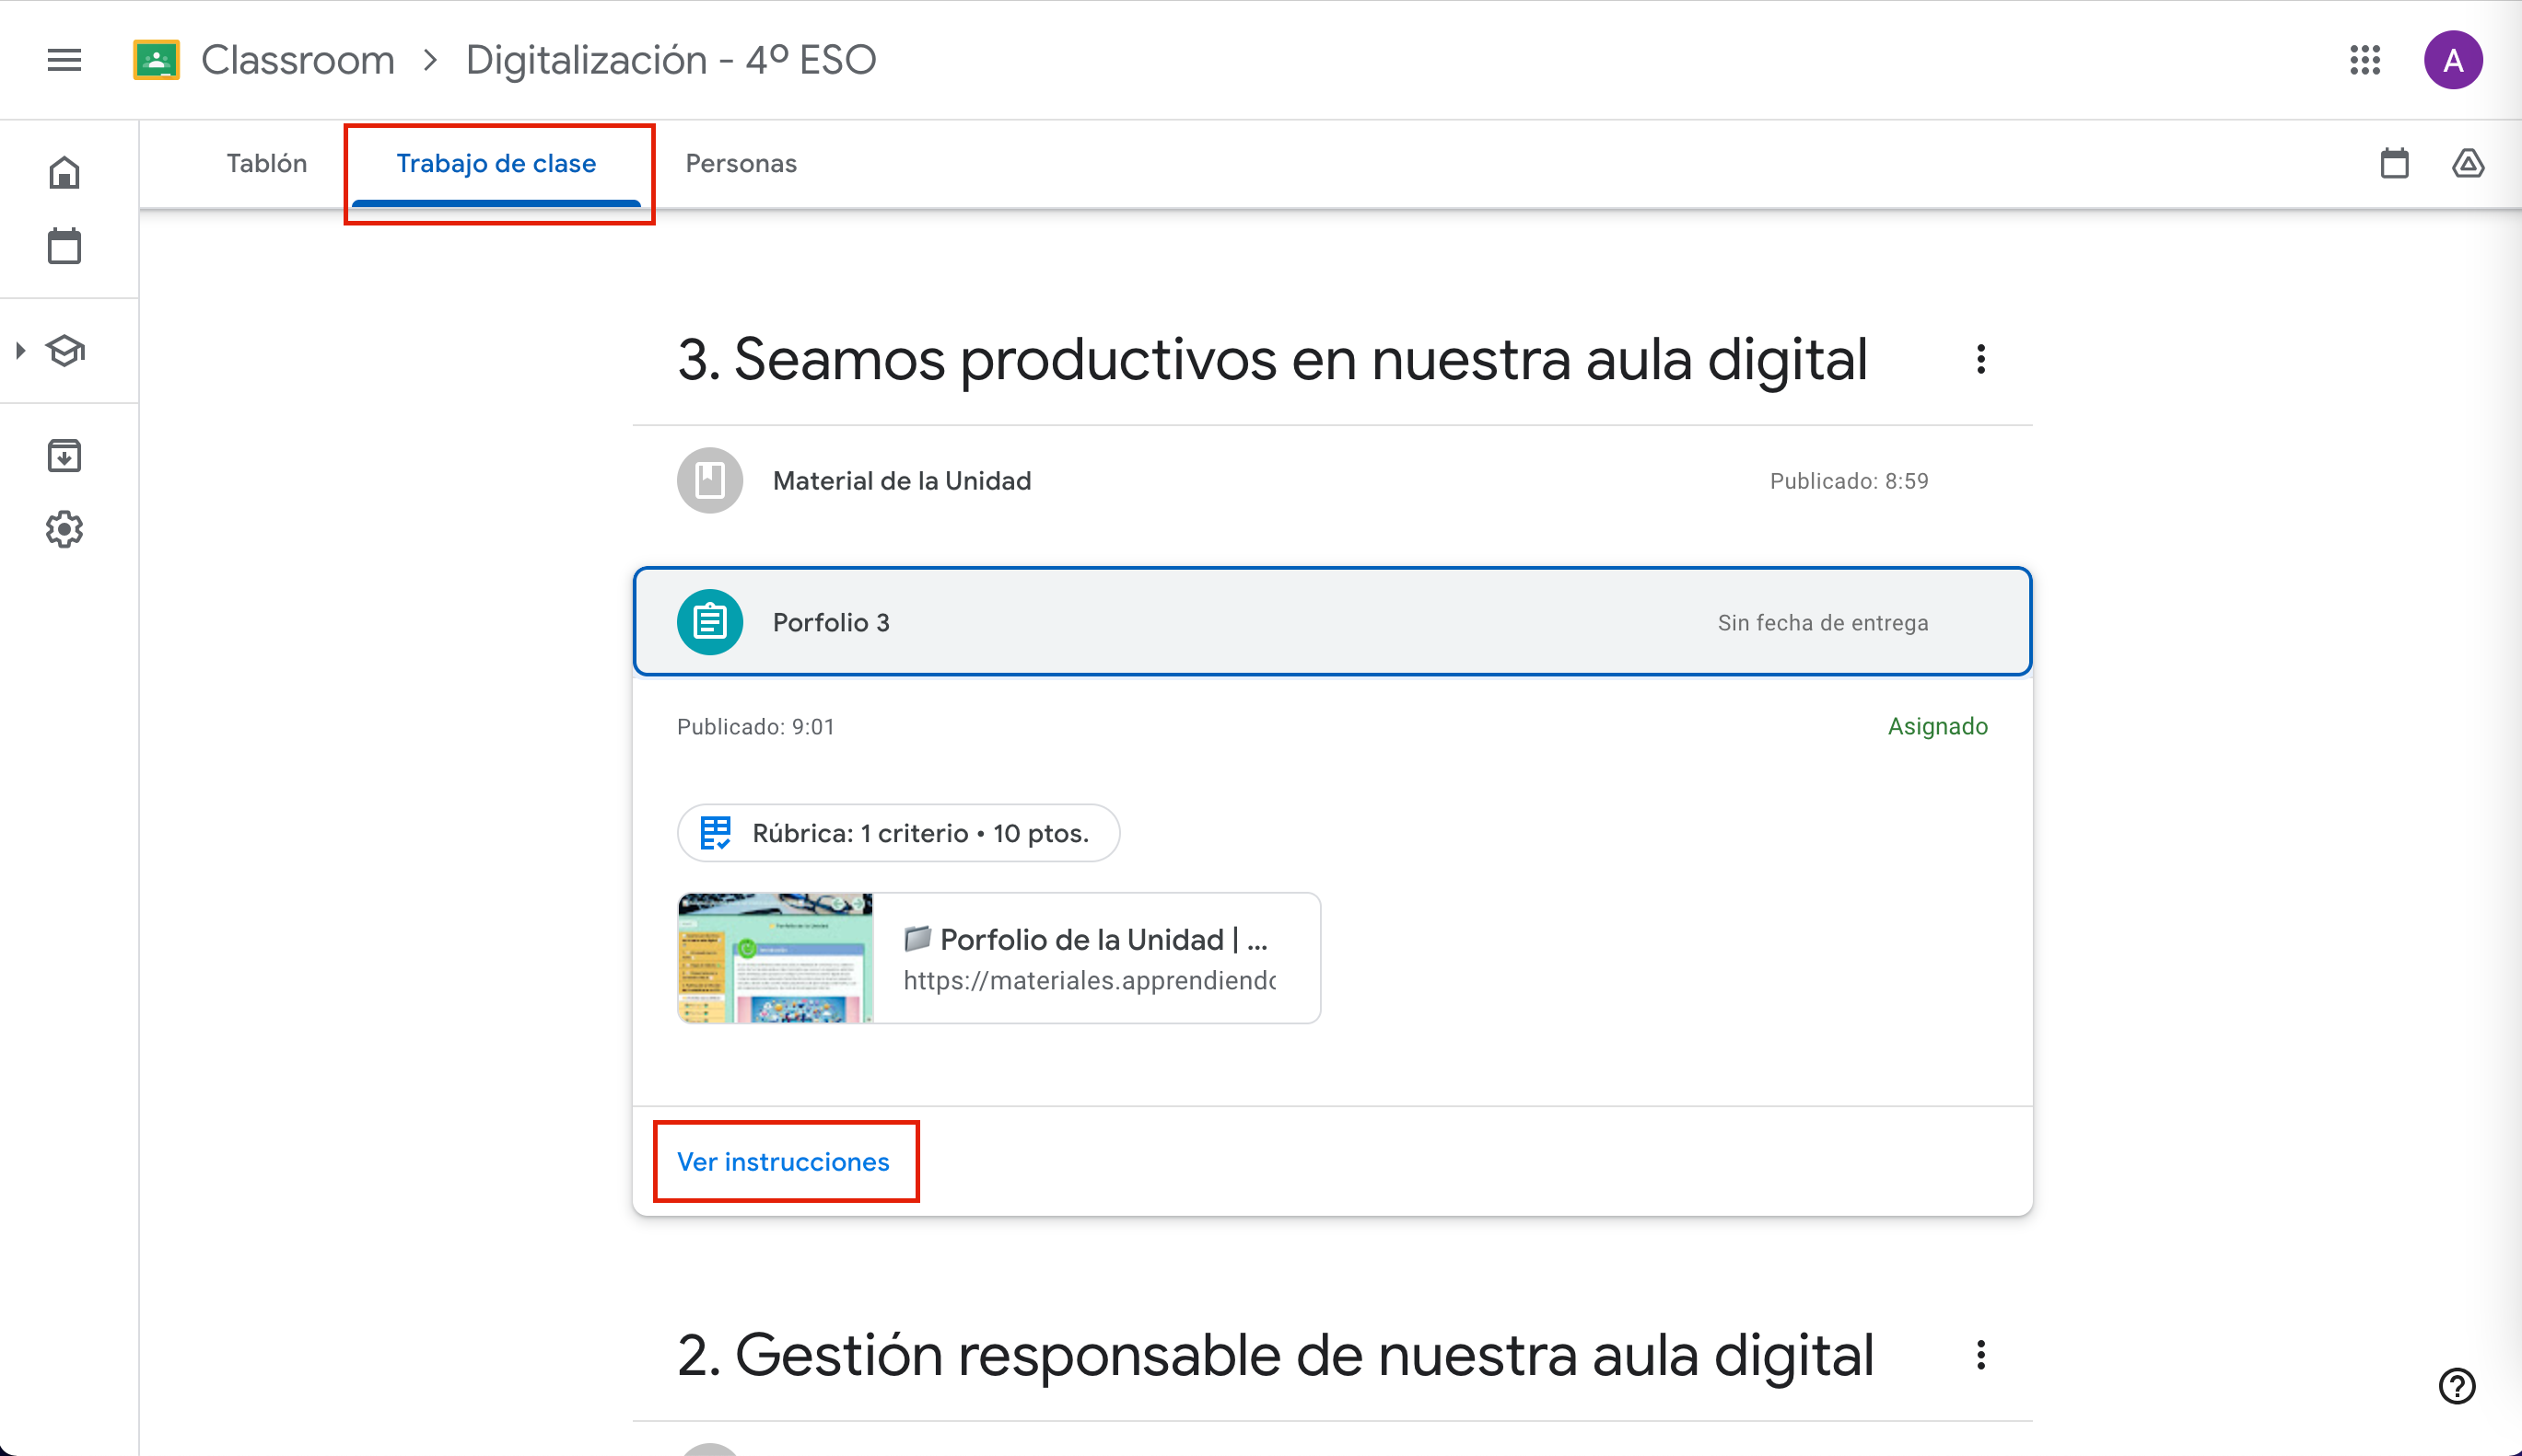Click the Rúbrica icon on the chip
The image size is (2522, 1456).
[715, 832]
